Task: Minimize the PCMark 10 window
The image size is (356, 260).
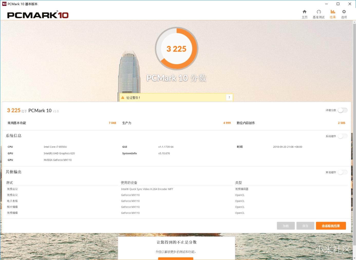Action: tap(326, 4)
